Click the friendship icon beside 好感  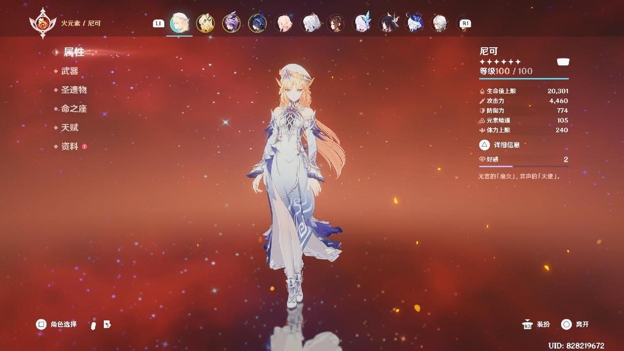tap(482, 159)
